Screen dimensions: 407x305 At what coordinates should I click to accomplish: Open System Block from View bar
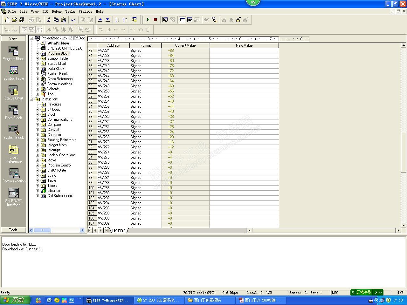coord(13,132)
